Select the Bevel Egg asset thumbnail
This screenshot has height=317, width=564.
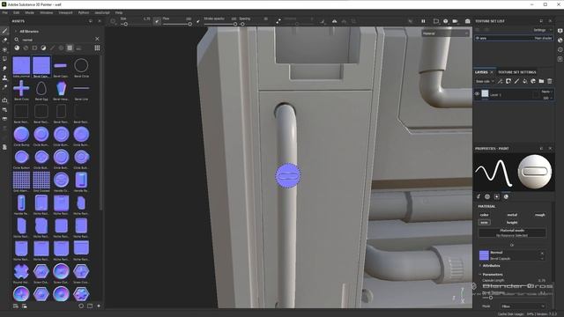41,90
